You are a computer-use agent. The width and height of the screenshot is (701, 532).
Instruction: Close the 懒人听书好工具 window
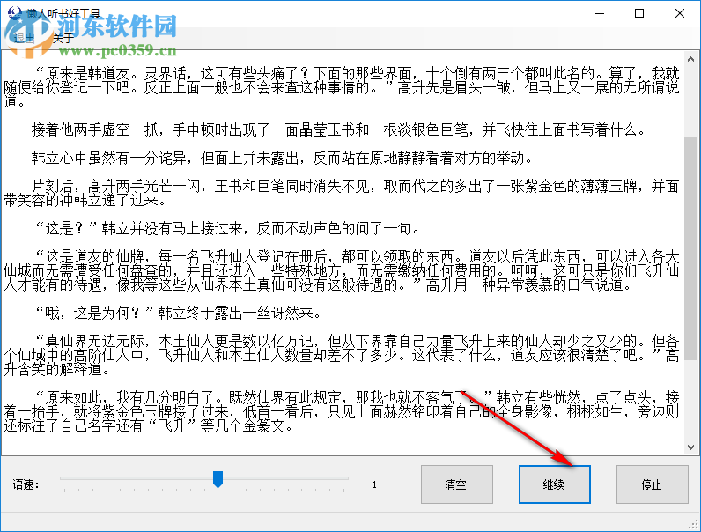click(680, 13)
